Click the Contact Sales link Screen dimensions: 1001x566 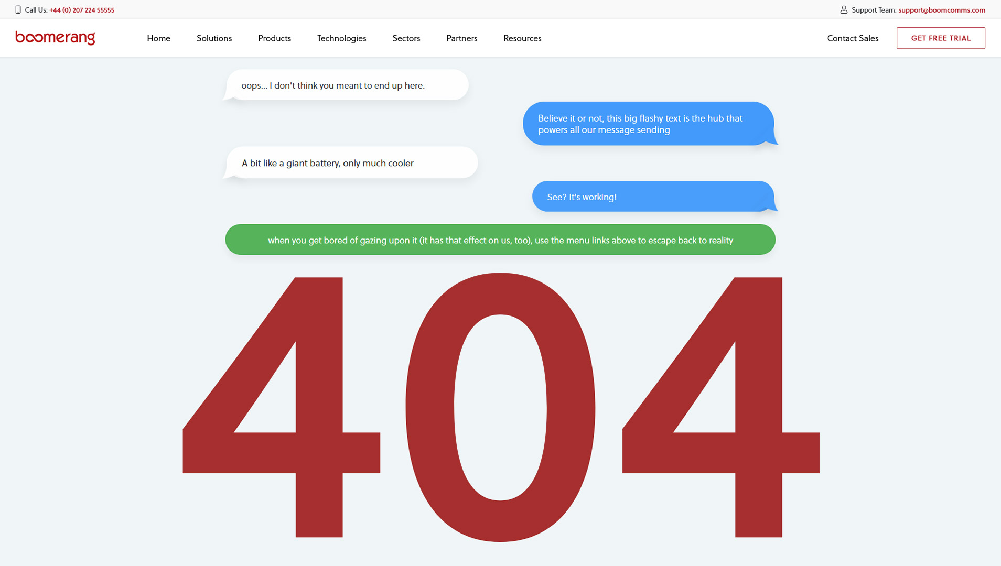click(853, 38)
